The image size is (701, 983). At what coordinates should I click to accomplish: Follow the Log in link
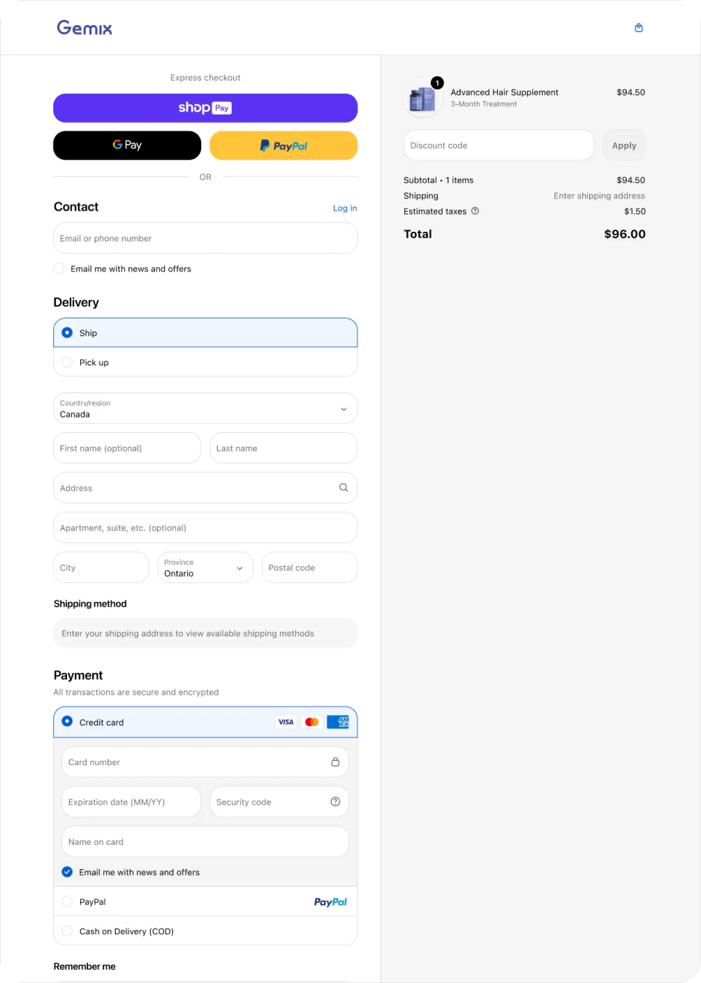click(x=345, y=208)
